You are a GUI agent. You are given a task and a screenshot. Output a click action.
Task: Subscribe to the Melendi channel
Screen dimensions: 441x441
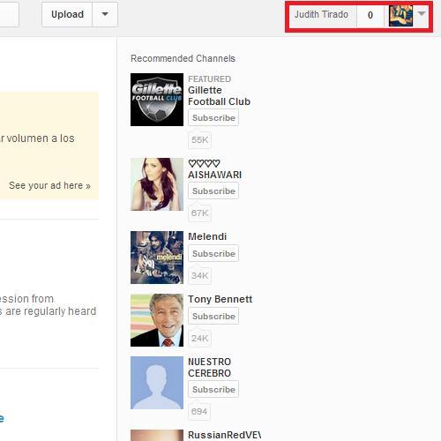[x=213, y=253]
